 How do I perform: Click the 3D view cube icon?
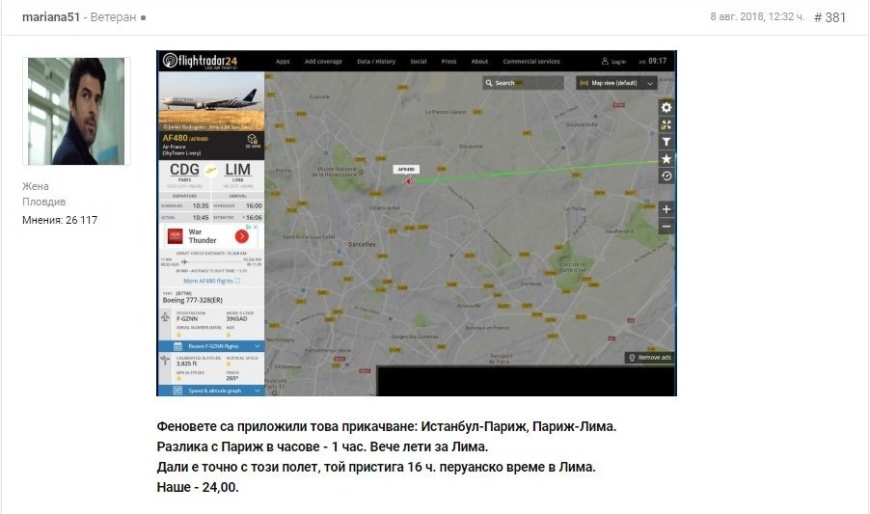pos(252,142)
